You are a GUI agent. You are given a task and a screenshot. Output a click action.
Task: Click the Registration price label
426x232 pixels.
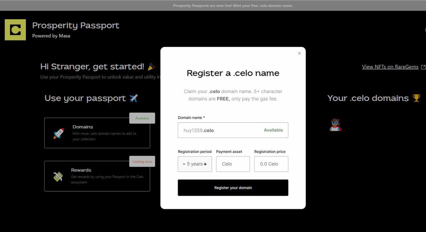click(x=270, y=151)
